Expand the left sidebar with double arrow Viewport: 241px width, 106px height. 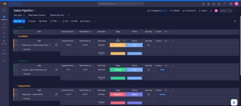pos(4,10)
